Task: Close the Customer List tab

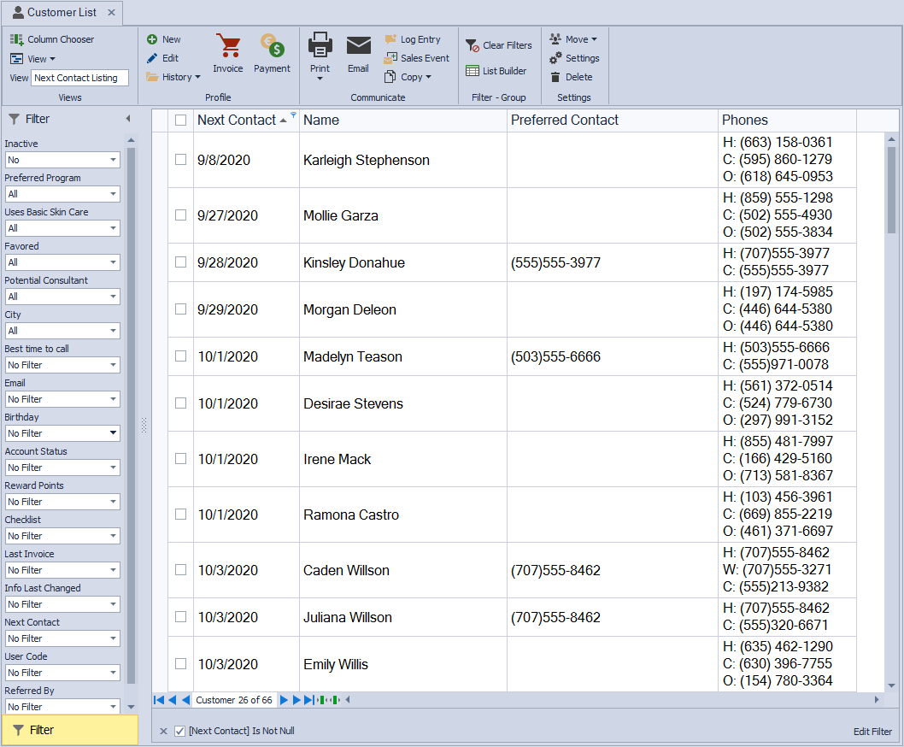Action: (111, 12)
